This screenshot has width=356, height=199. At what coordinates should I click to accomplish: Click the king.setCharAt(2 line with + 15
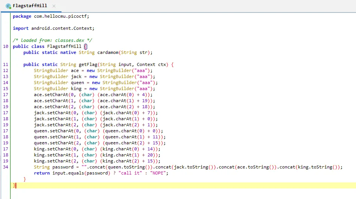[x=97, y=161]
